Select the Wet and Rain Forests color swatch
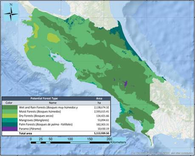 [10, 107]
